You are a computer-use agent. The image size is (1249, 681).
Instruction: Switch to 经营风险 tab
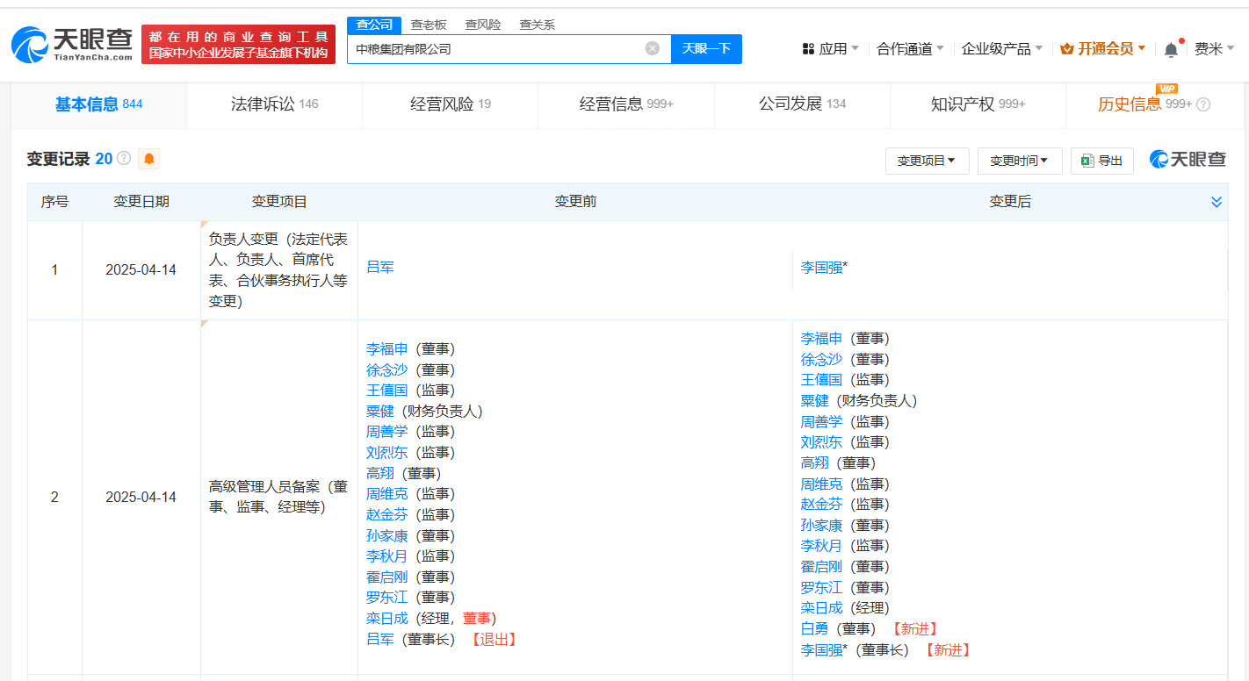(451, 104)
